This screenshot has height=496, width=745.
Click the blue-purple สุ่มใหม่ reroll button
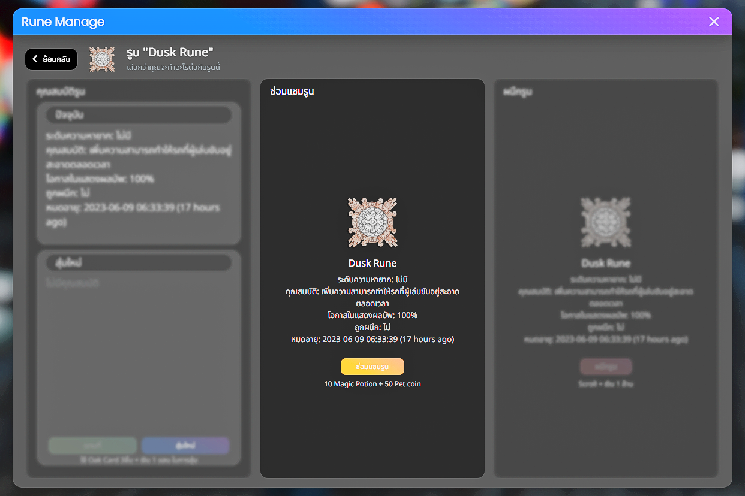point(185,446)
